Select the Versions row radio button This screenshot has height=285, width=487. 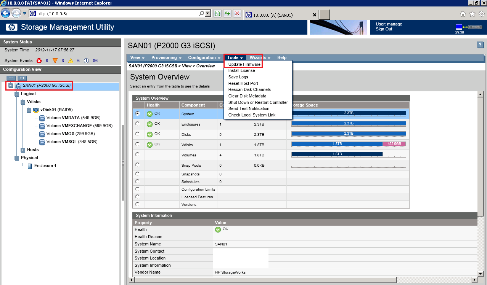137,204
